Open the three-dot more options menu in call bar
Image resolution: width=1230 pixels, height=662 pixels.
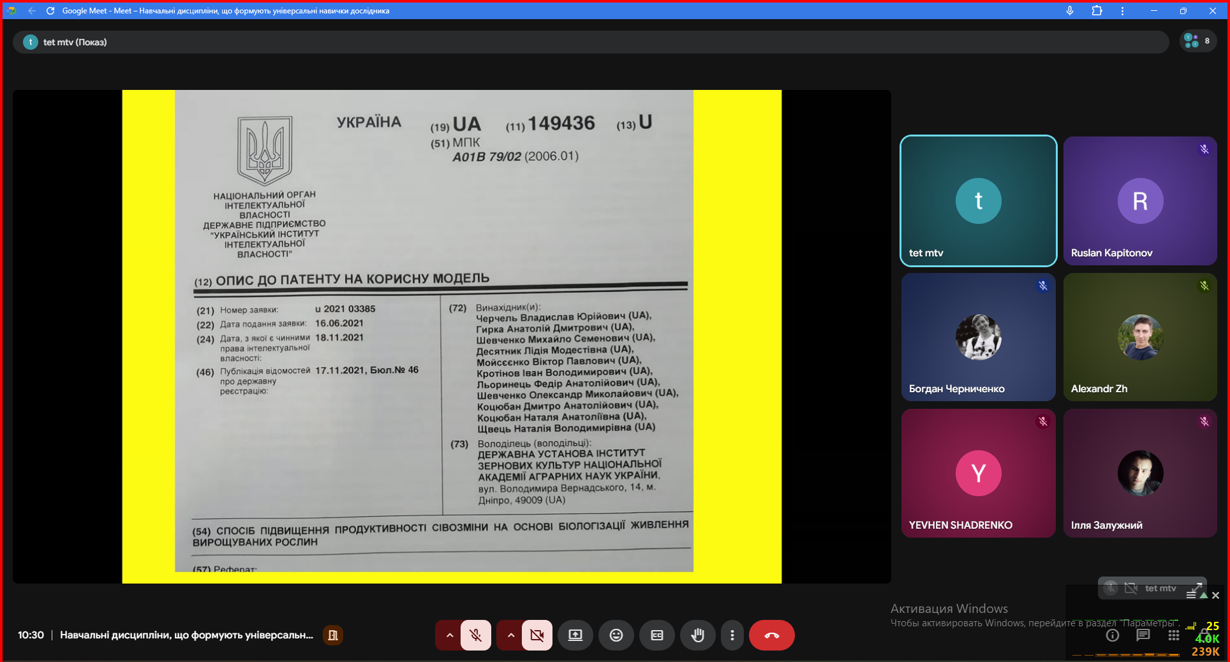coord(732,635)
